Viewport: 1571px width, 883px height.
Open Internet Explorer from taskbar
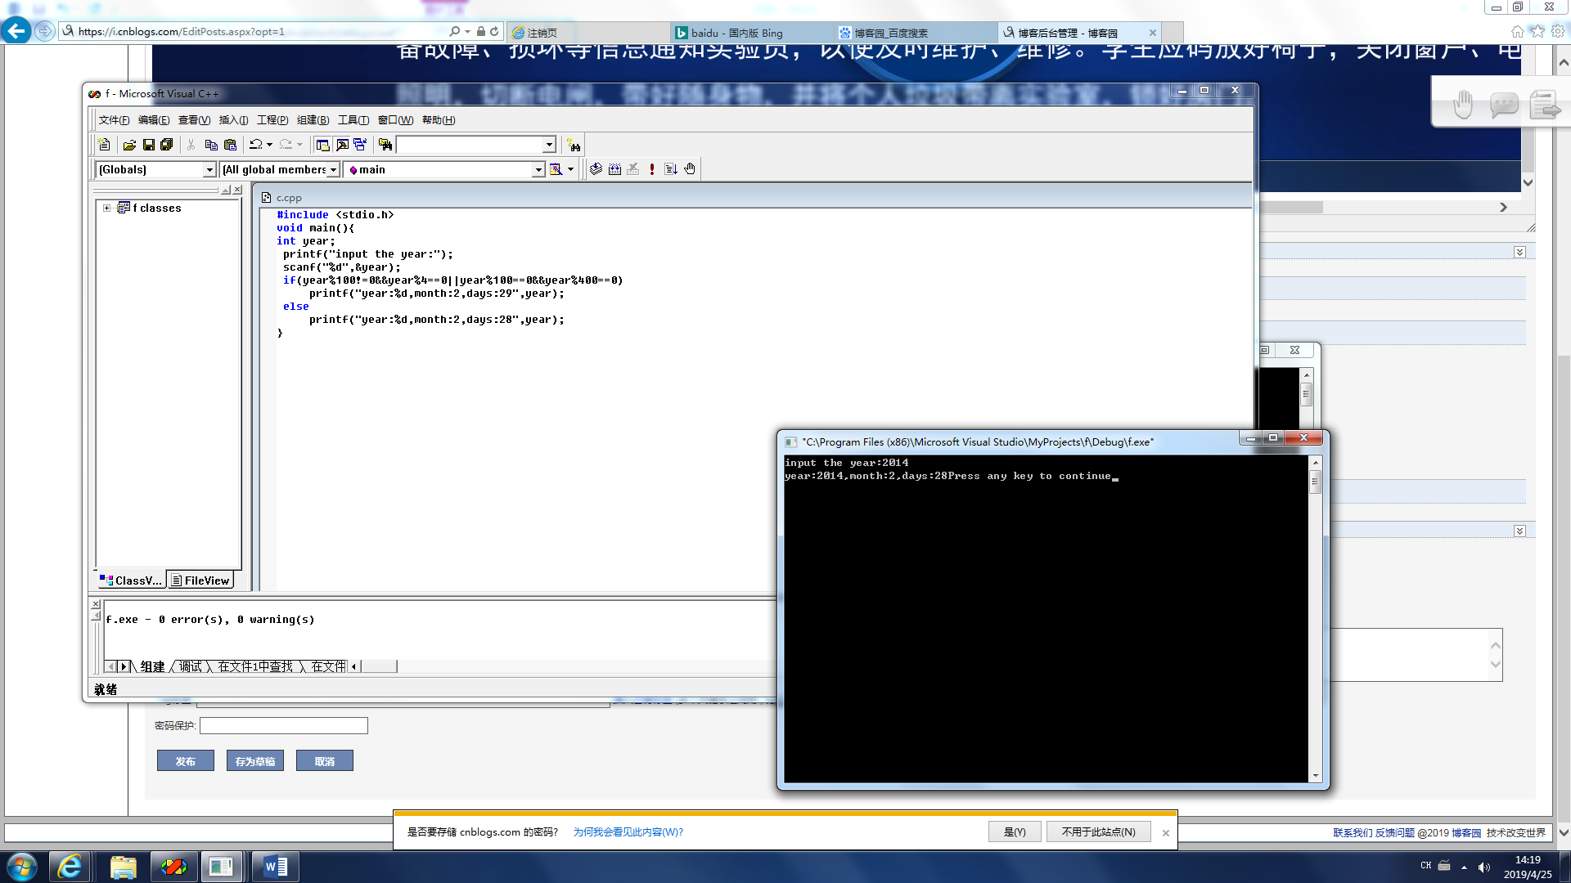tap(70, 867)
